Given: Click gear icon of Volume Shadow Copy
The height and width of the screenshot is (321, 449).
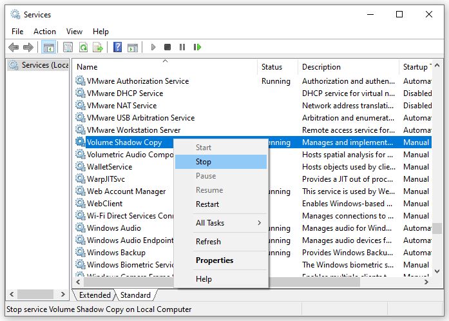Looking at the screenshot, I should pos(81,142).
